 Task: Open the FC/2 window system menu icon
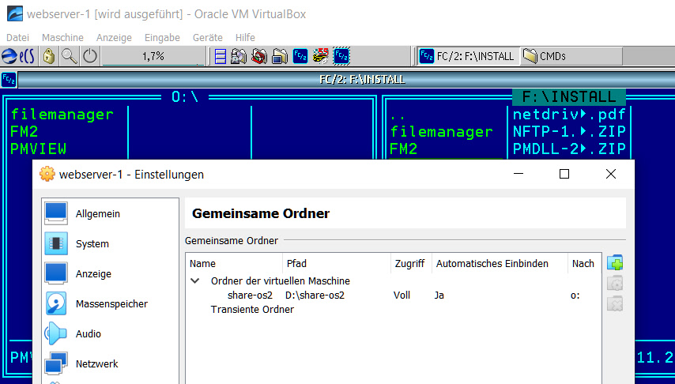(9, 80)
